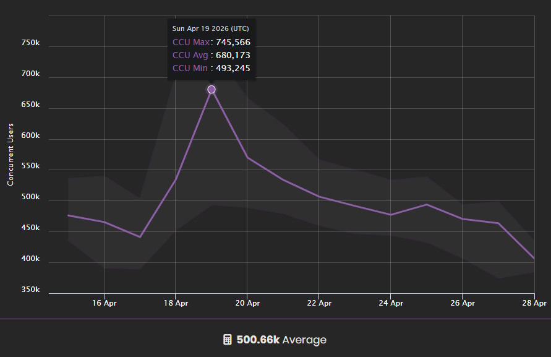Click the 18 Apr x-axis label

[x=176, y=303]
